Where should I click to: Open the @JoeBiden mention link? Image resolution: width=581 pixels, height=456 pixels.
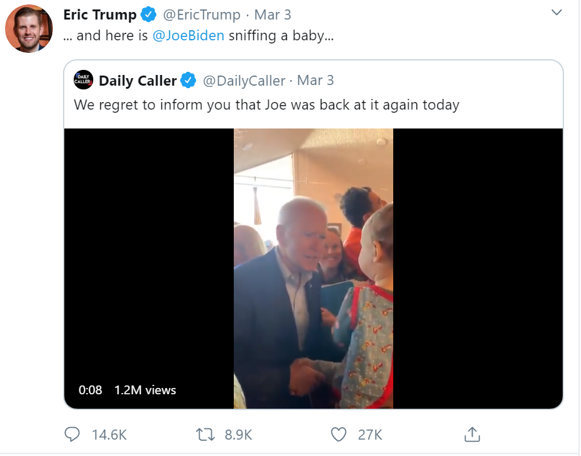coord(188,35)
